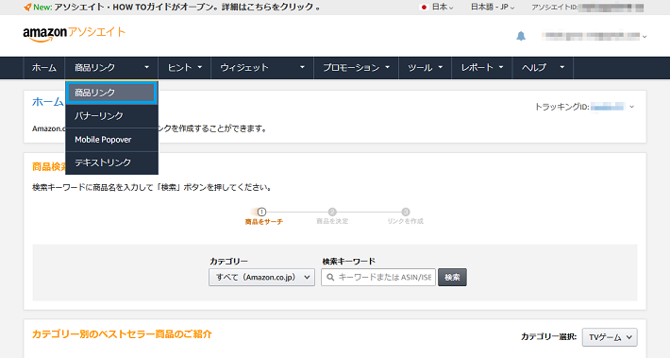Focus the 検索キーワード input field
Image resolution: width=670 pixels, height=358 pixels.
[x=378, y=277]
